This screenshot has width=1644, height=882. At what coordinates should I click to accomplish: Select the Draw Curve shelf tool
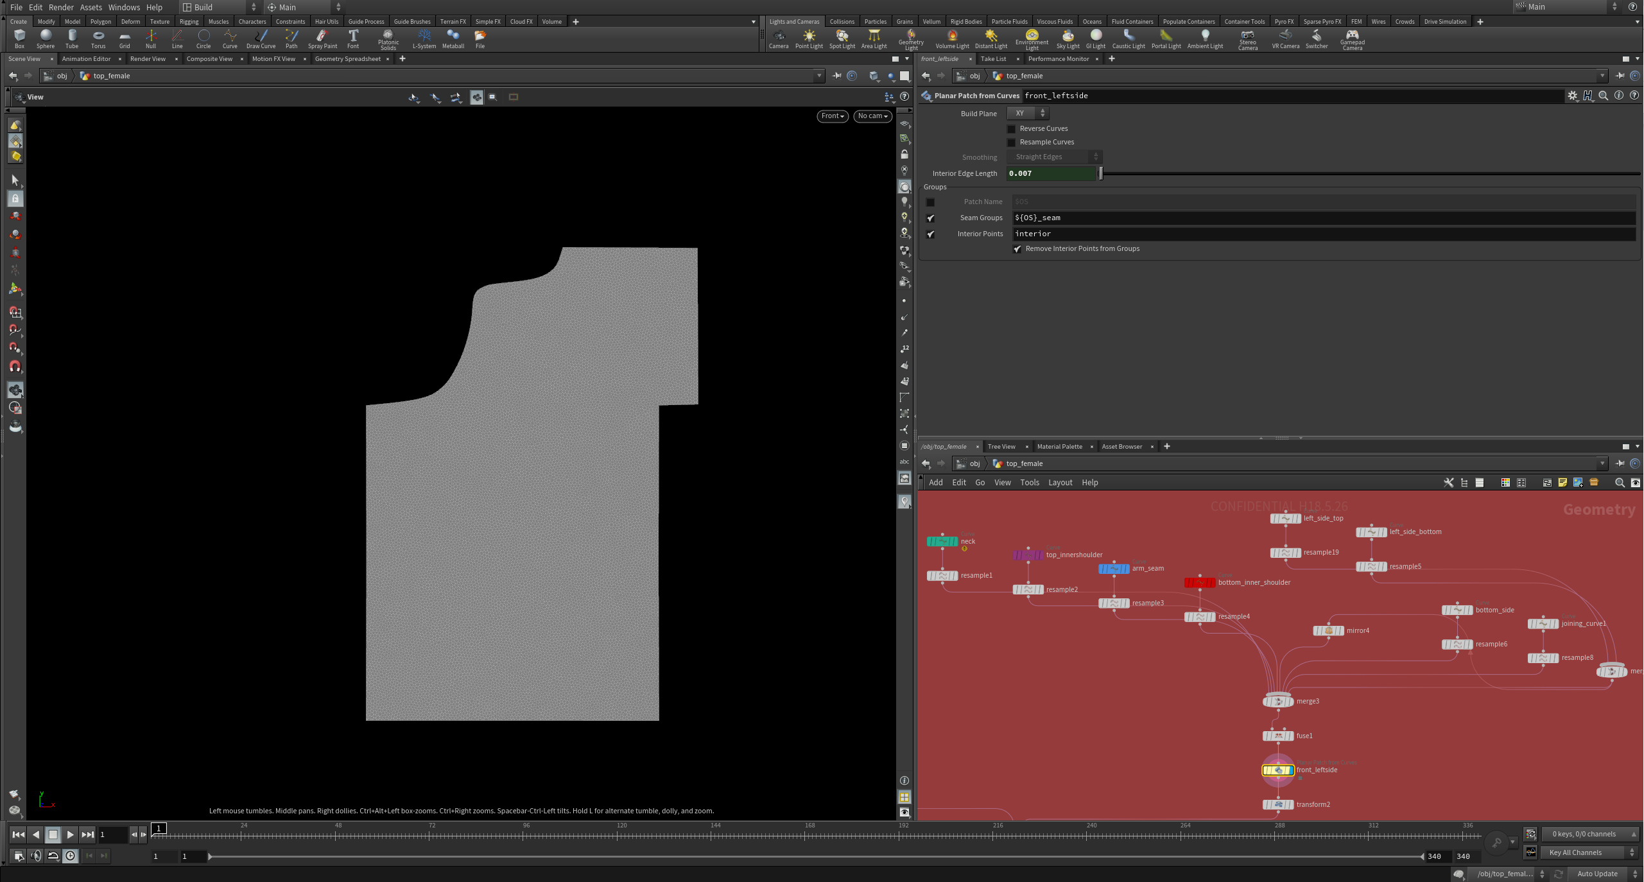(261, 39)
